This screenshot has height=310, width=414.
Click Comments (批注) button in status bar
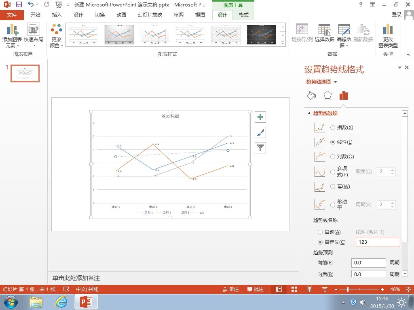click(x=256, y=289)
